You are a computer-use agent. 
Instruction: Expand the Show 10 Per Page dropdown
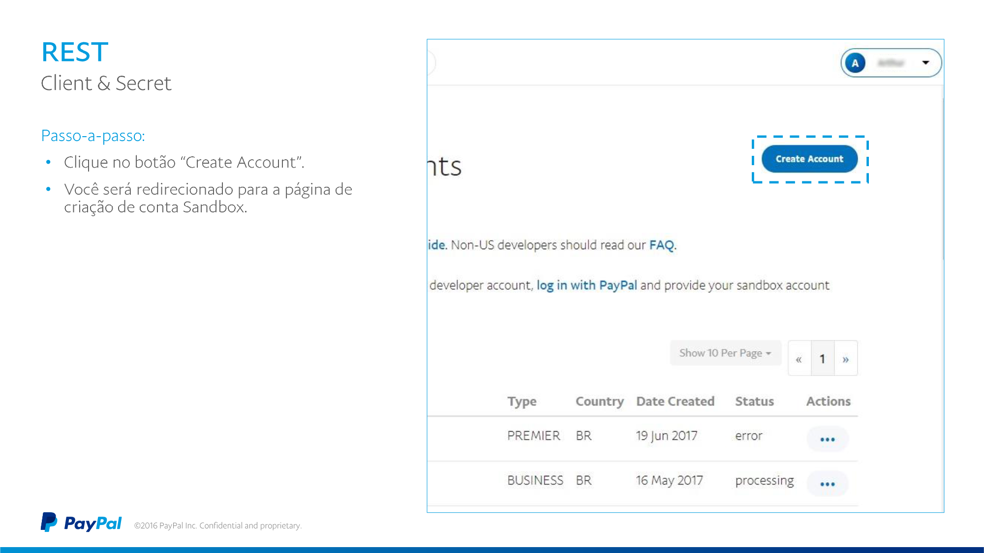pos(725,353)
